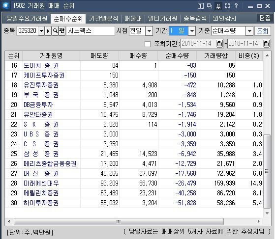This screenshot has width=275, height=239.
Task: Select the 도이치 증 권 row name
Action: [41, 66]
